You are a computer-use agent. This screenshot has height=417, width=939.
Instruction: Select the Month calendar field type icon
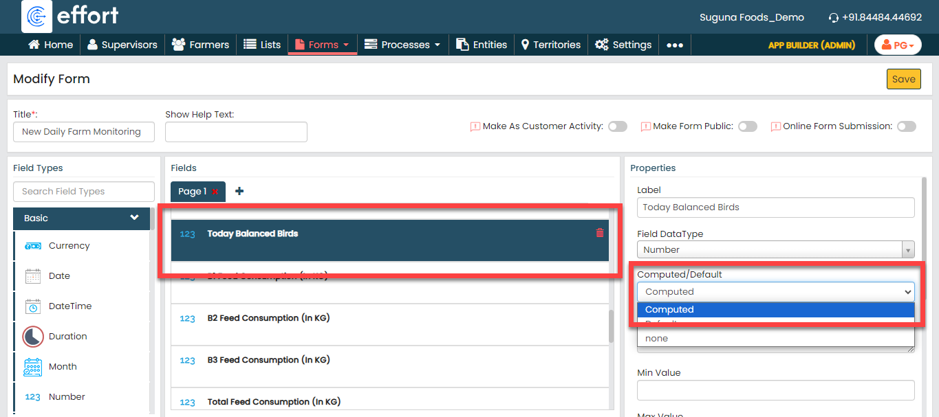(33, 367)
